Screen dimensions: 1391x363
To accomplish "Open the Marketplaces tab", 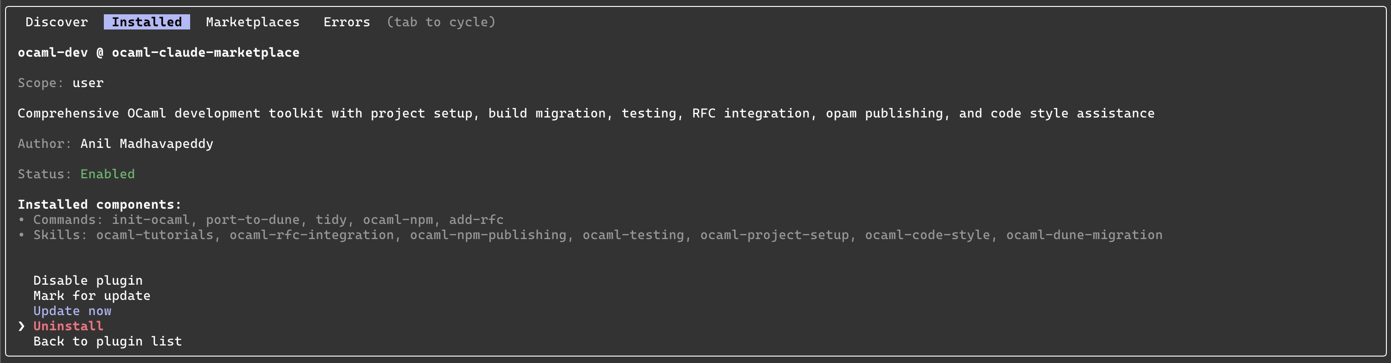I will 252,22.
